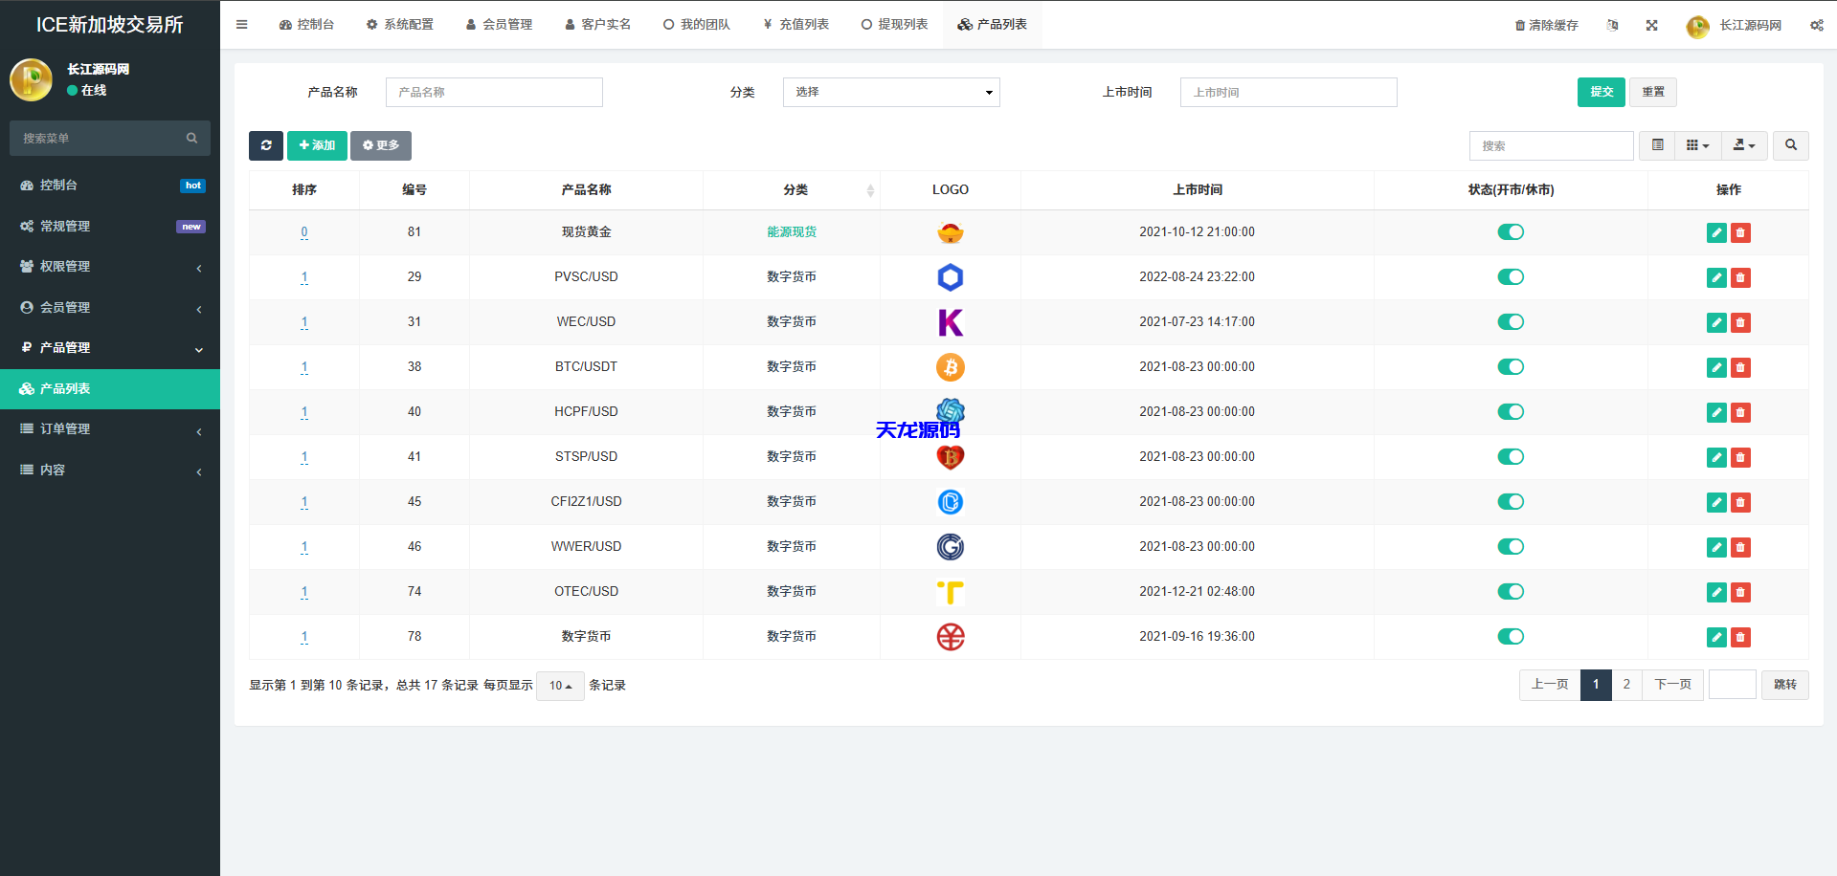Edit the BTC/USDT product with the pencil icon
This screenshot has height=876, width=1837.
1715,367
